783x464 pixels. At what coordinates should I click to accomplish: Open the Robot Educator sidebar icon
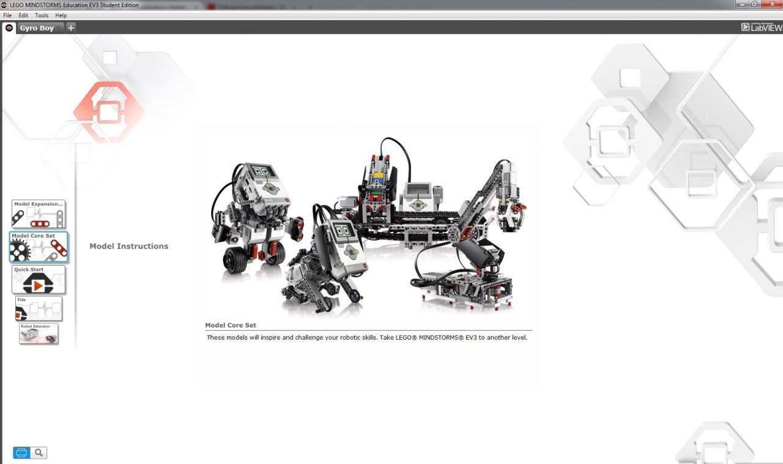click(x=39, y=334)
